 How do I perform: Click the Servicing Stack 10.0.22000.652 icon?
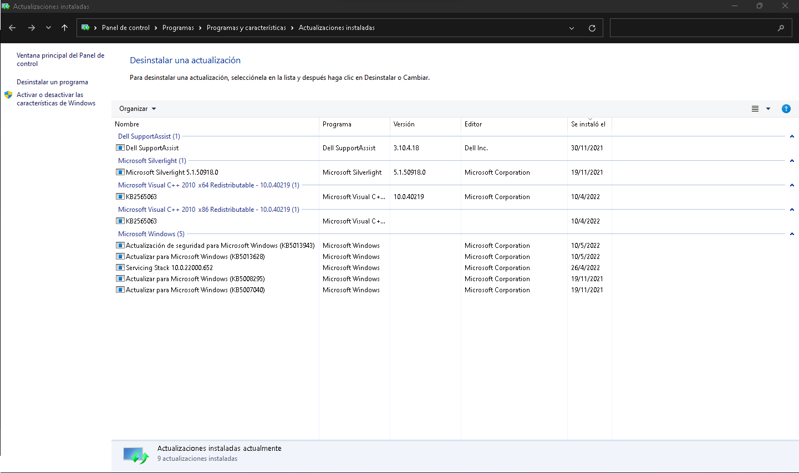(x=120, y=268)
